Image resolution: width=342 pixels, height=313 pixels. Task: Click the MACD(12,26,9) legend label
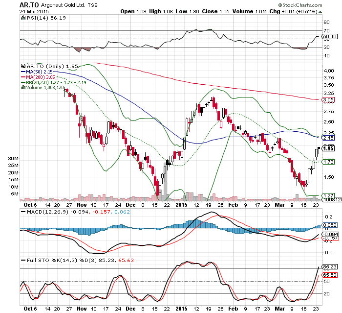pos(47,212)
